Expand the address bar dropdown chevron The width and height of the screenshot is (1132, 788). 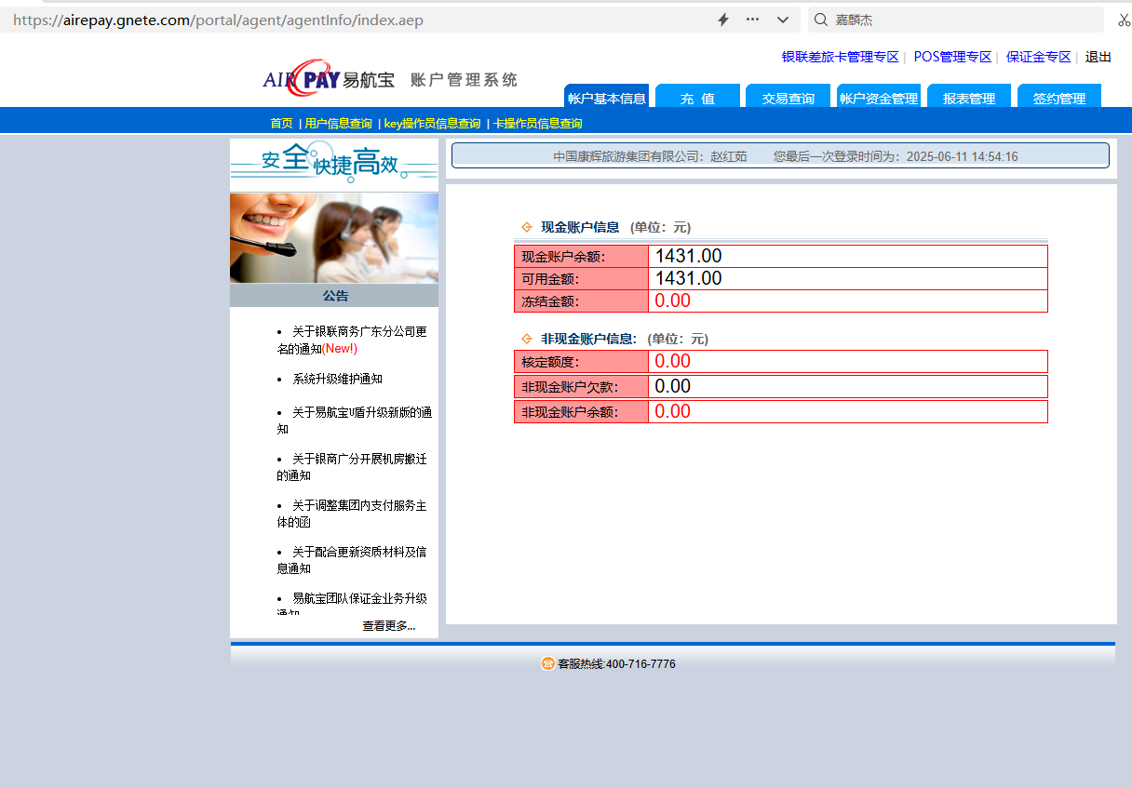click(783, 20)
